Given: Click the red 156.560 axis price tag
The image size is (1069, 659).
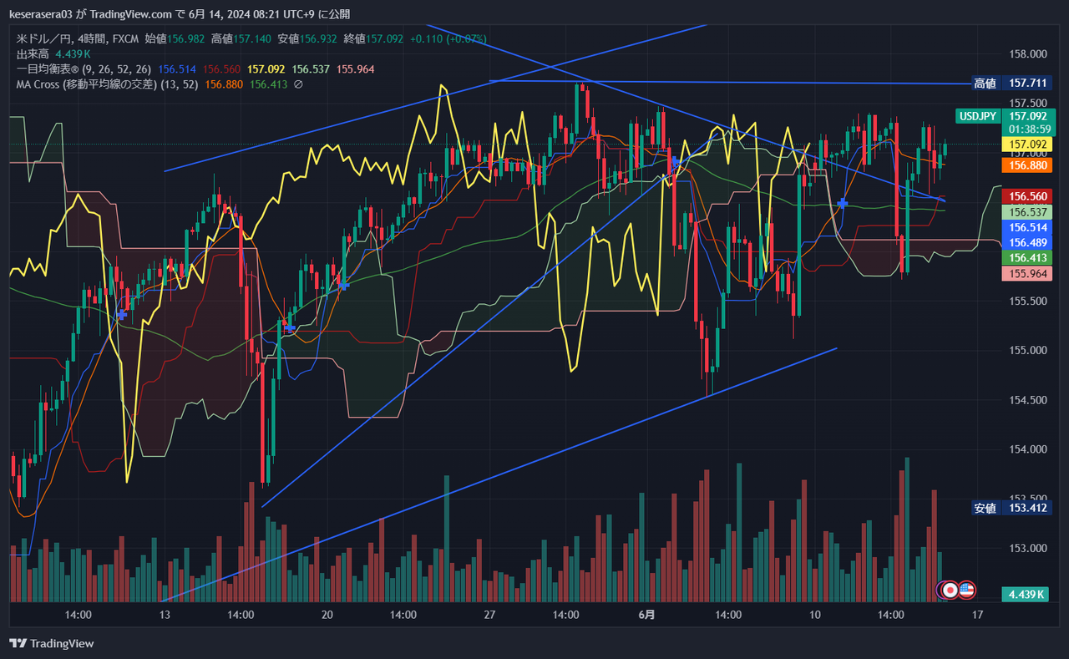Looking at the screenshot, I should (x=1028, y=197).
